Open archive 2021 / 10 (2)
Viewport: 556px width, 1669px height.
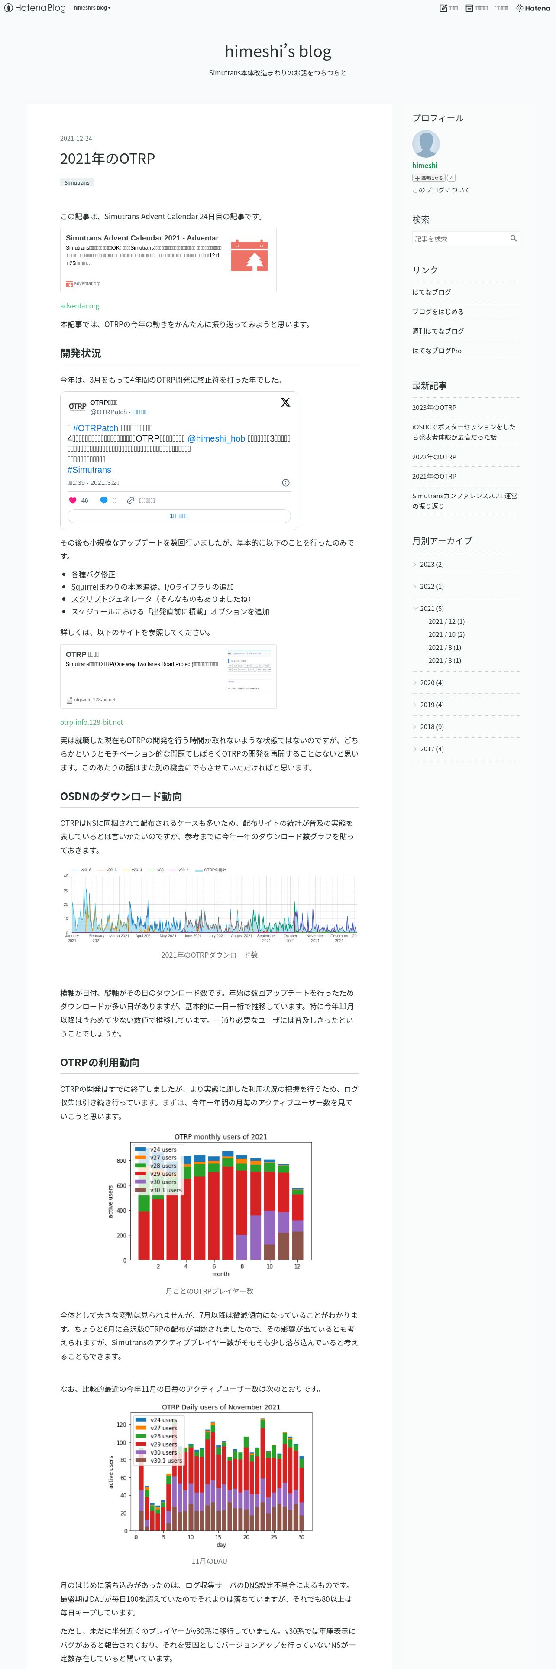(x=446, y=634)
